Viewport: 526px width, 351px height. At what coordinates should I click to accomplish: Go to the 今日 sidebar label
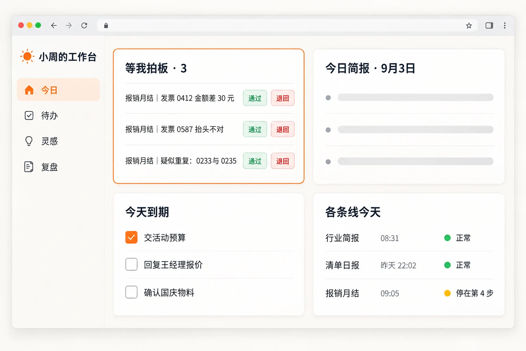(x=49, y=90)
